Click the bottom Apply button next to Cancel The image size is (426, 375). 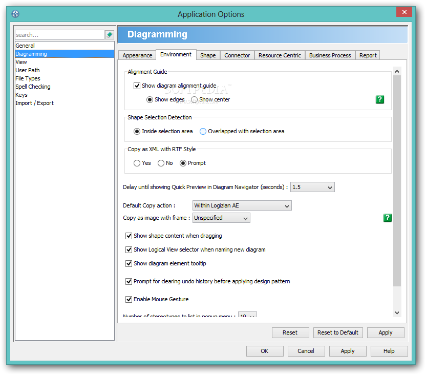[x=348, y=351]
